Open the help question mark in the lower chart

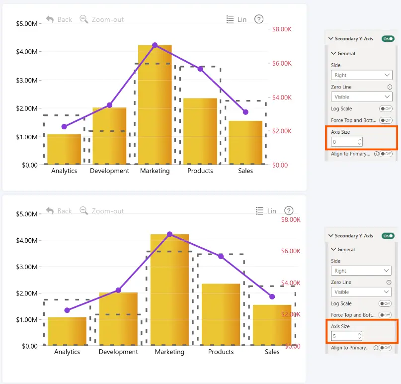(x=289, y=211)
